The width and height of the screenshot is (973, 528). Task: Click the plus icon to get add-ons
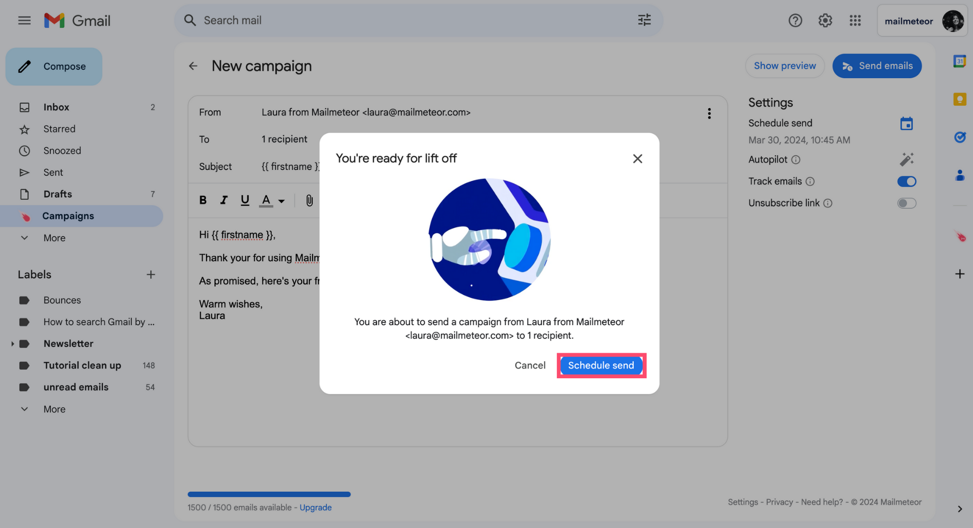[x=959, y=274]
